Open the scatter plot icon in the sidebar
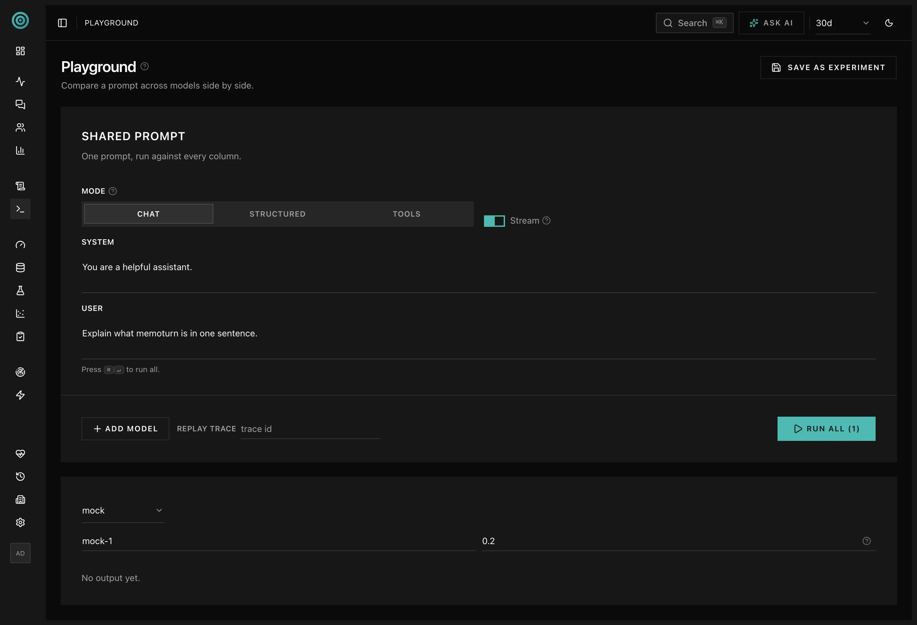917x625 pixels. (x=20, y=313)
